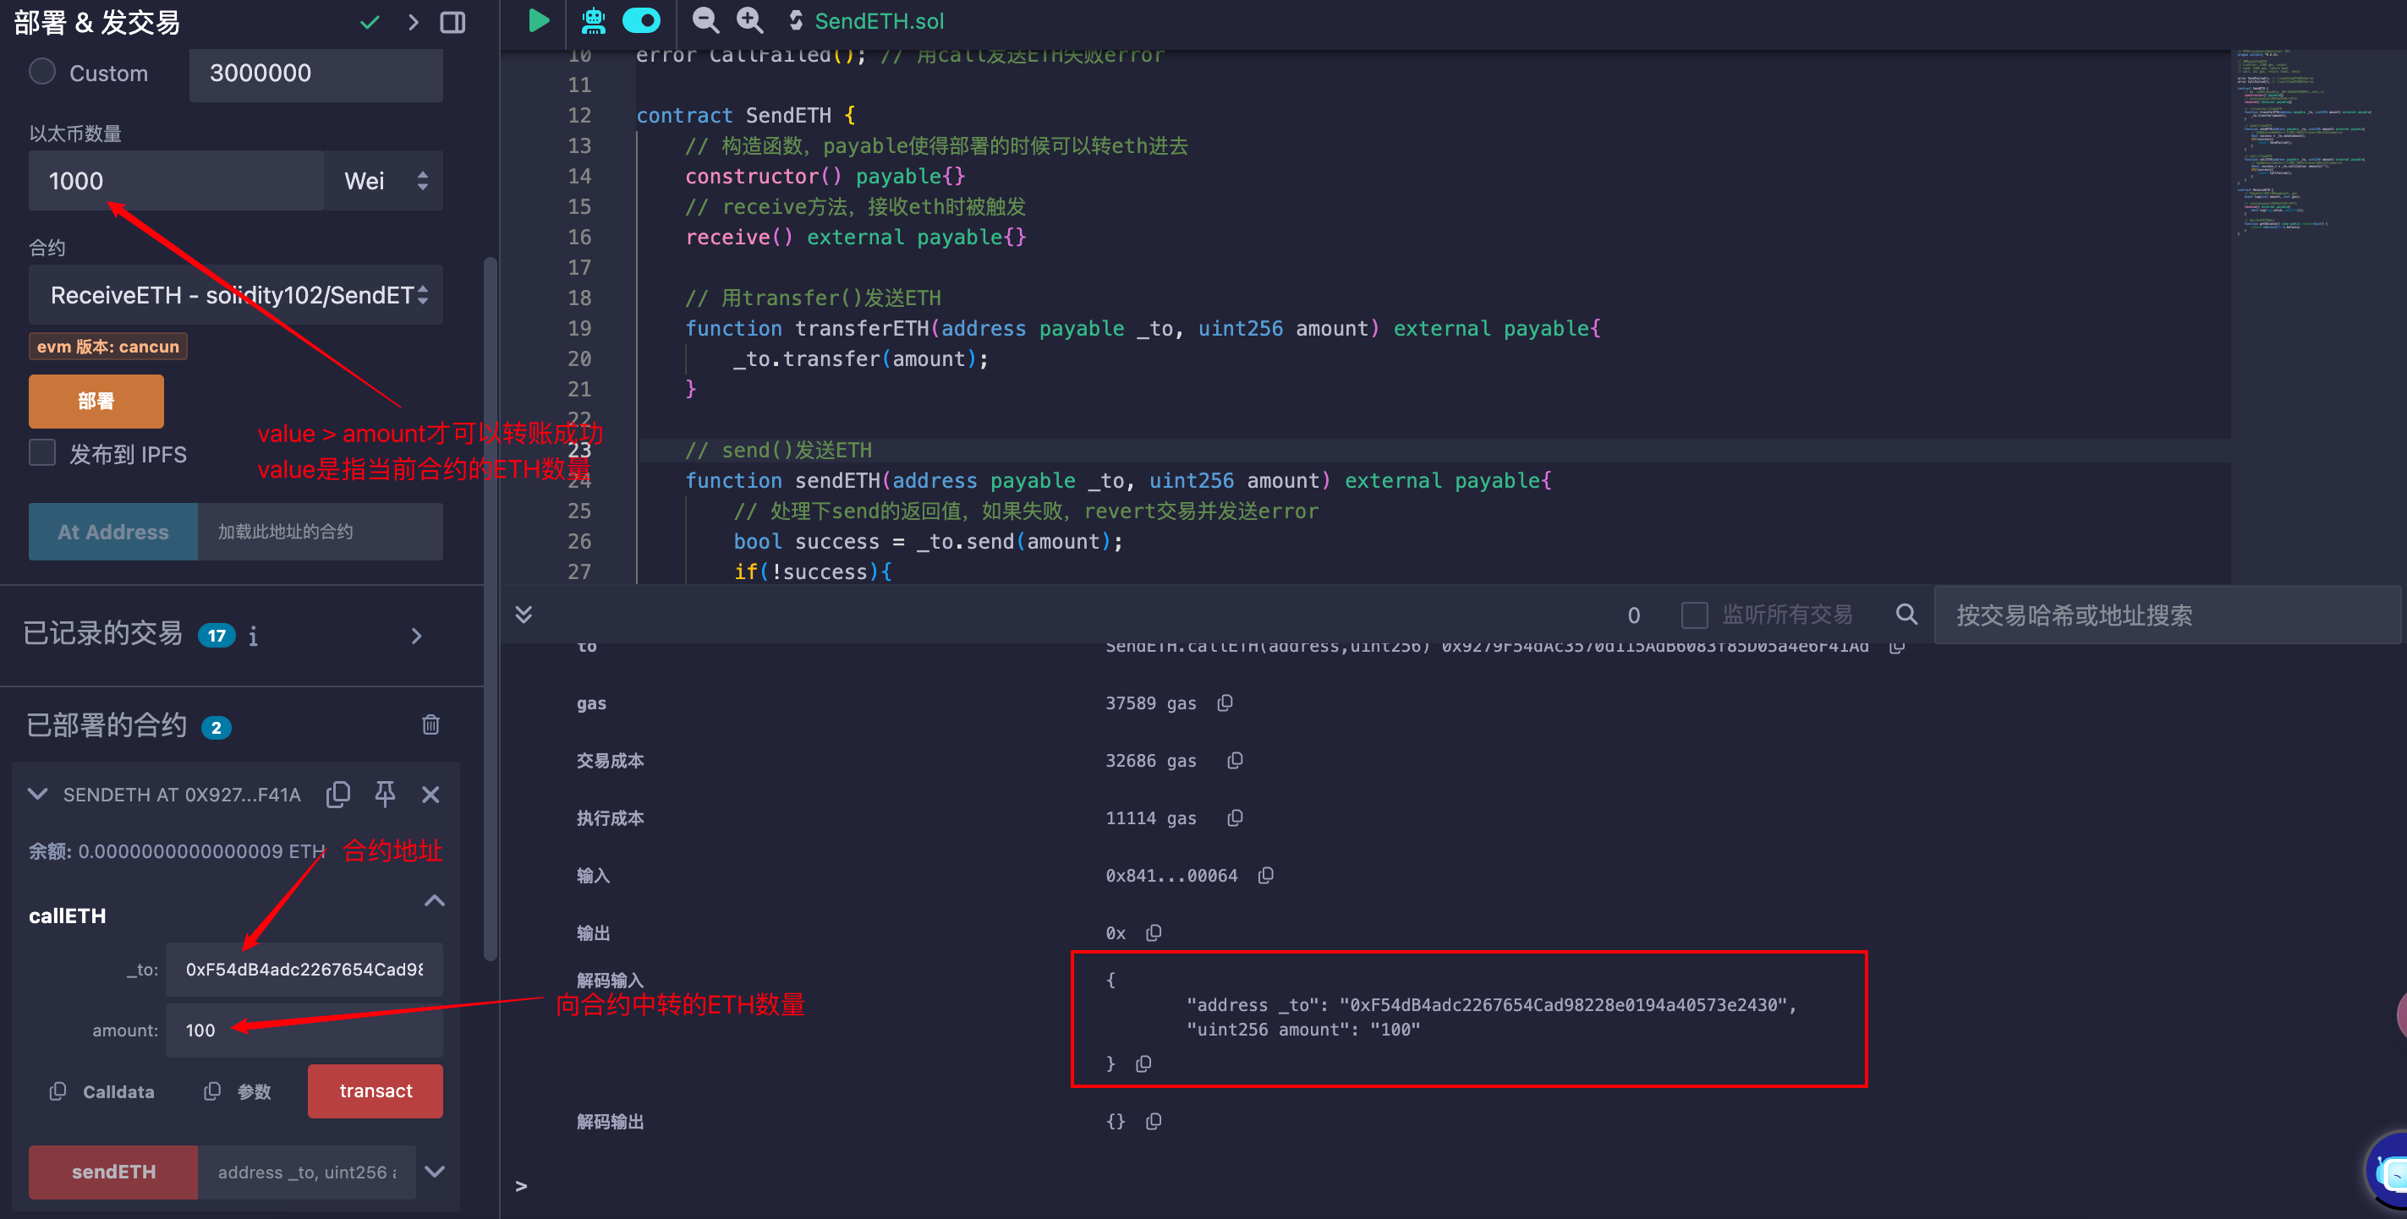Copy the 输入 0x841...00064 value
The height and width of the screenshot is (1219, 2407).
click(x=1265, y=875)
